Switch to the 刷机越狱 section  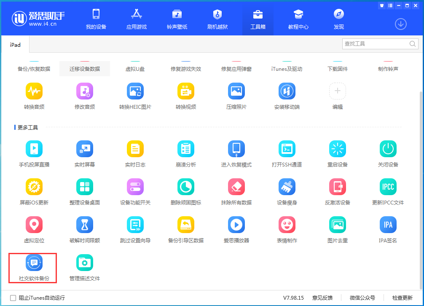[x=217, y=19]
